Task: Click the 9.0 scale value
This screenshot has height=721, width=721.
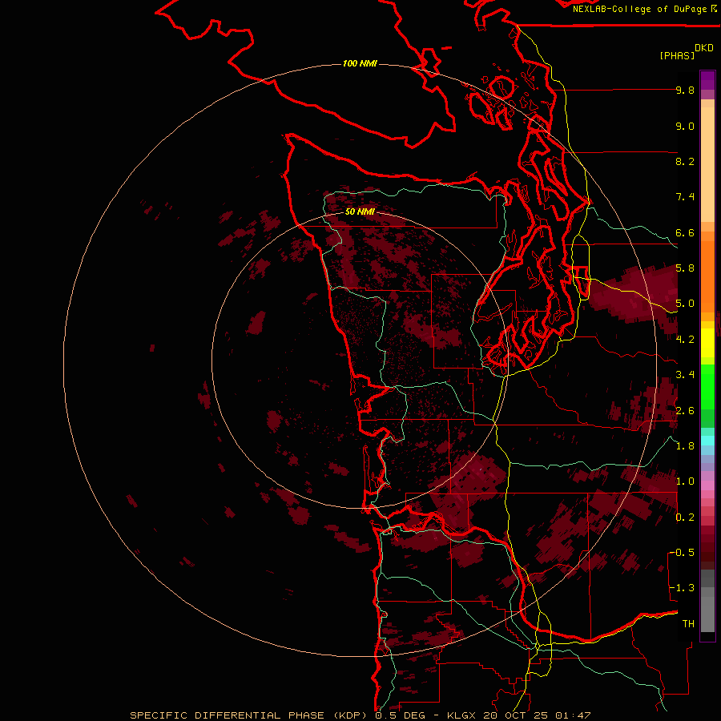Action: coord(685,126)
